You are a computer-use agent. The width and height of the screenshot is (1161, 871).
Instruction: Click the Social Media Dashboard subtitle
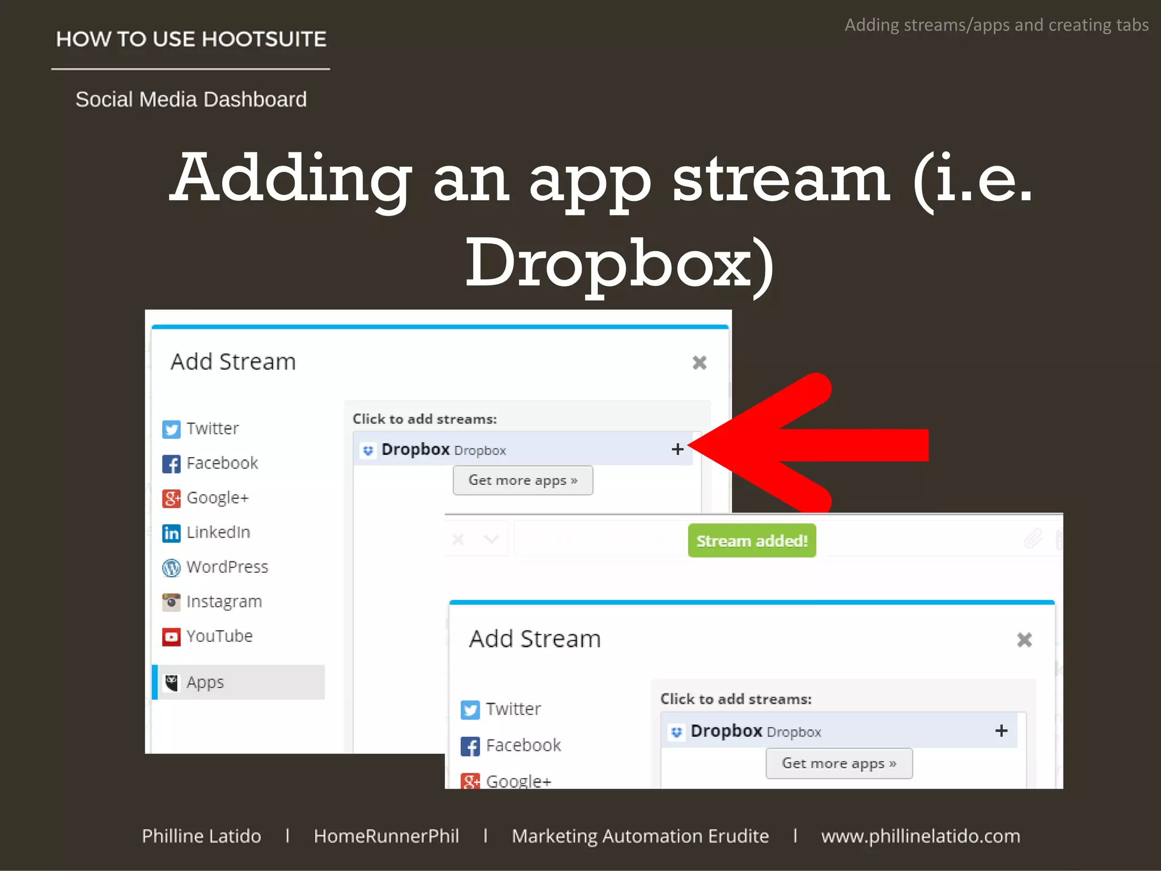click(191, 99)
